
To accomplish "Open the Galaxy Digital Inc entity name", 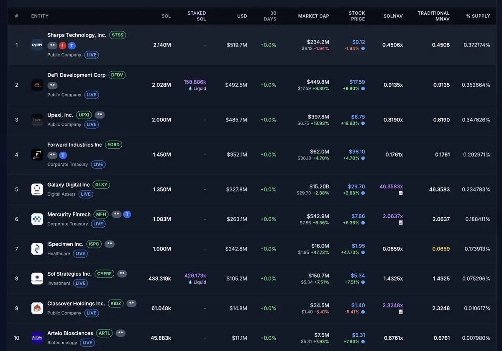I will click(x=68, y=184).
